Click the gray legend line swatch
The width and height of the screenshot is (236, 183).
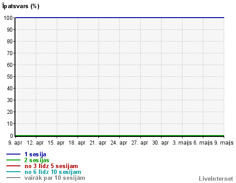click(x=13, y=178)
